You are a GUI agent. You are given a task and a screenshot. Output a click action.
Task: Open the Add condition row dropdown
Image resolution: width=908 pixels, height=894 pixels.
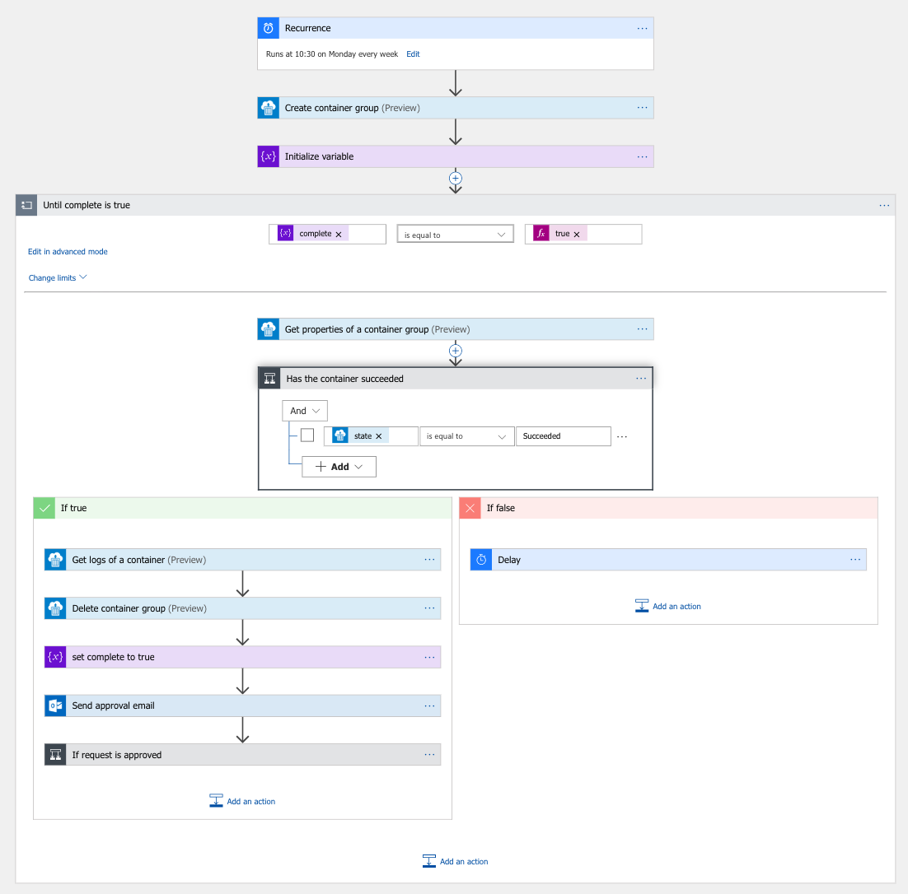pyautogui.click(x=339, y=467)
